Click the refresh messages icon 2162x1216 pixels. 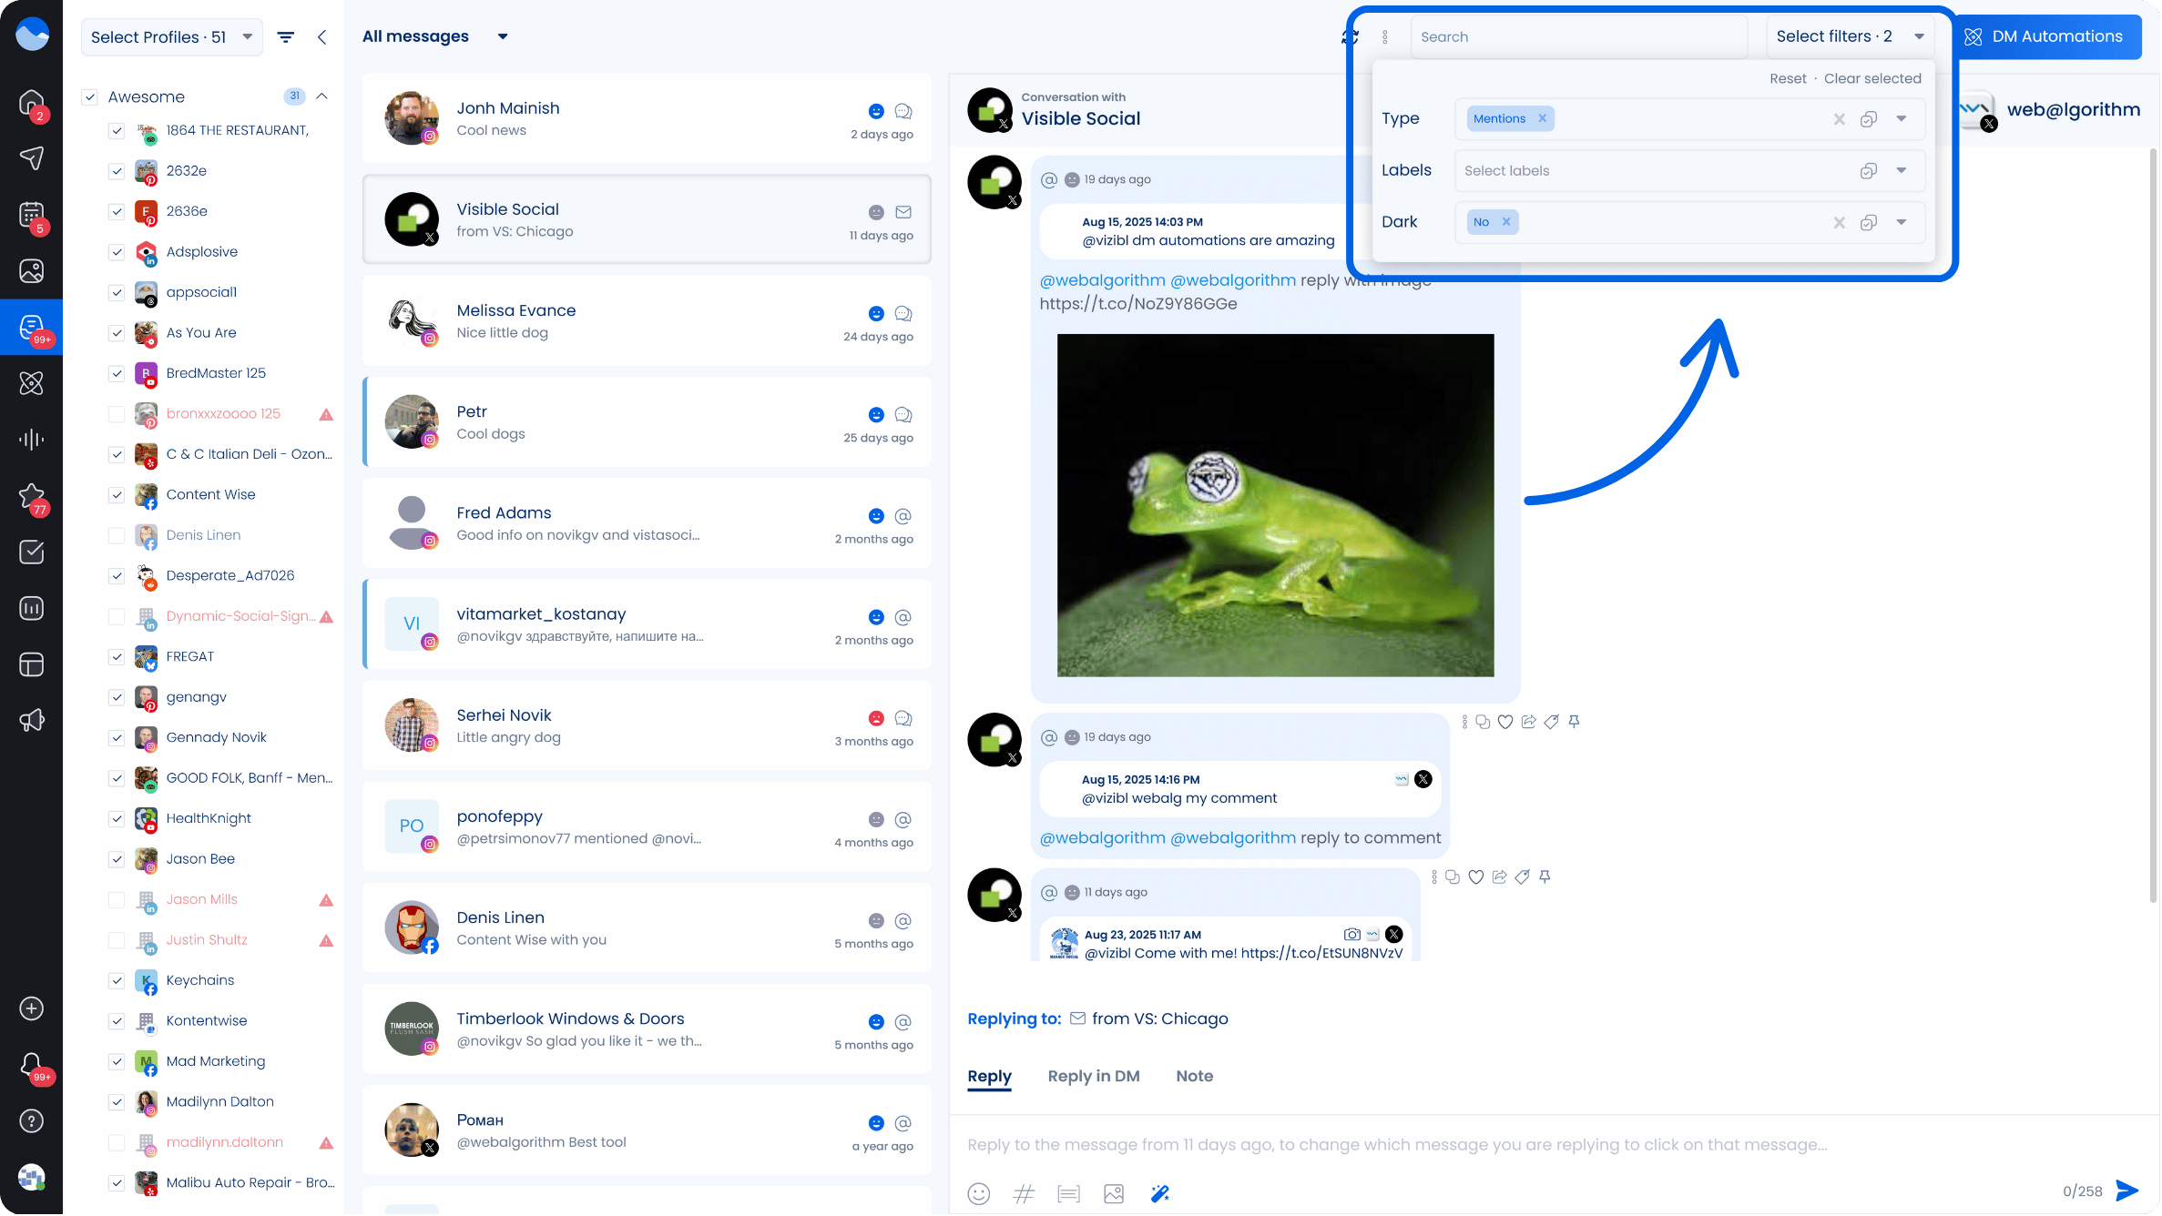tap(1351, 37)
